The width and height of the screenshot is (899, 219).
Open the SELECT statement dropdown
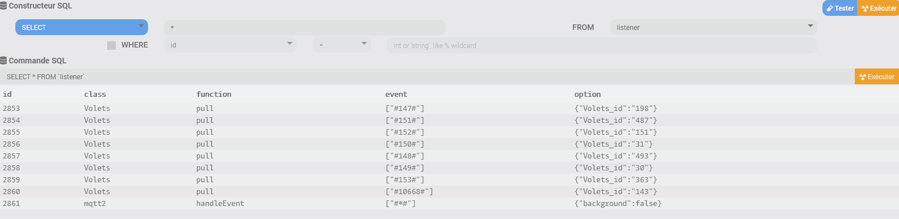[x=81, y=27]
